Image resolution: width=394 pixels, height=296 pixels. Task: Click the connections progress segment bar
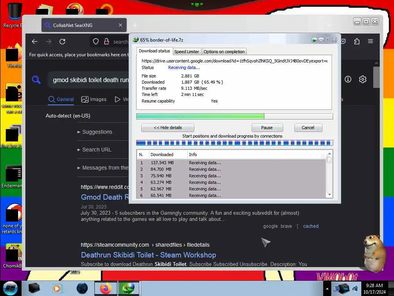(x=234, y=143)
